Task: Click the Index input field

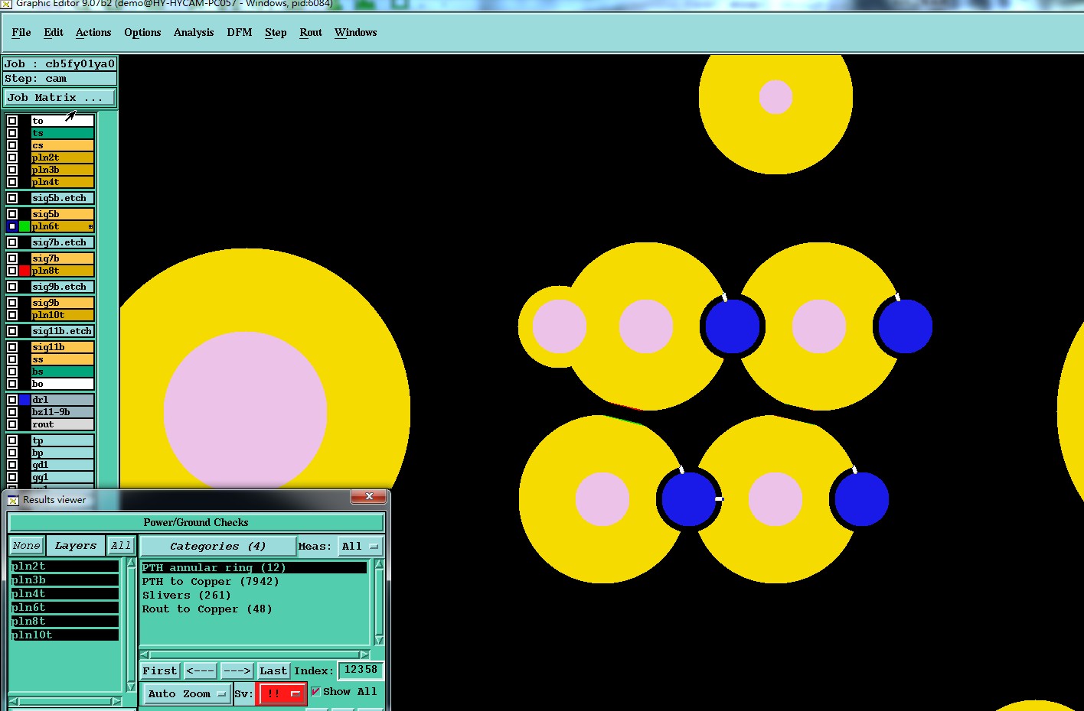Action: tap(361, 670)
